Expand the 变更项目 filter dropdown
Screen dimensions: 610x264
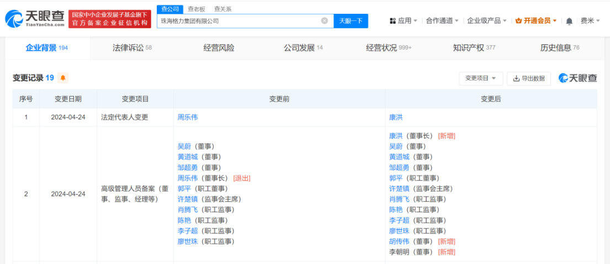tap(480, 78)
